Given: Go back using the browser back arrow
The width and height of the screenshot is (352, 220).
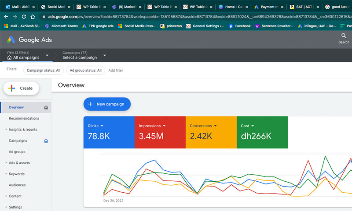Looking at the screenshot, I should pyautogui.click(x=5, y=16).
